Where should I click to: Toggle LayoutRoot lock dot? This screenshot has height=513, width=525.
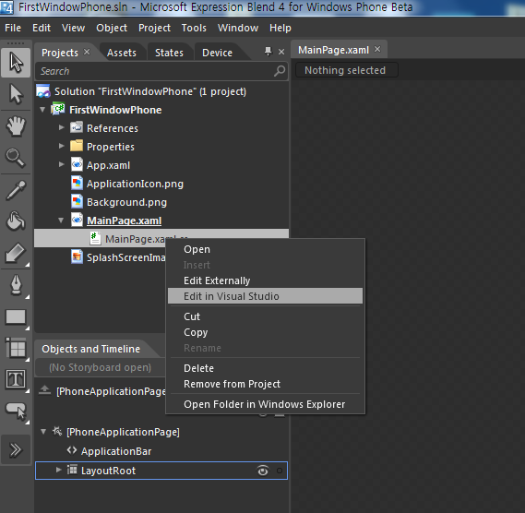click(280, 471)
